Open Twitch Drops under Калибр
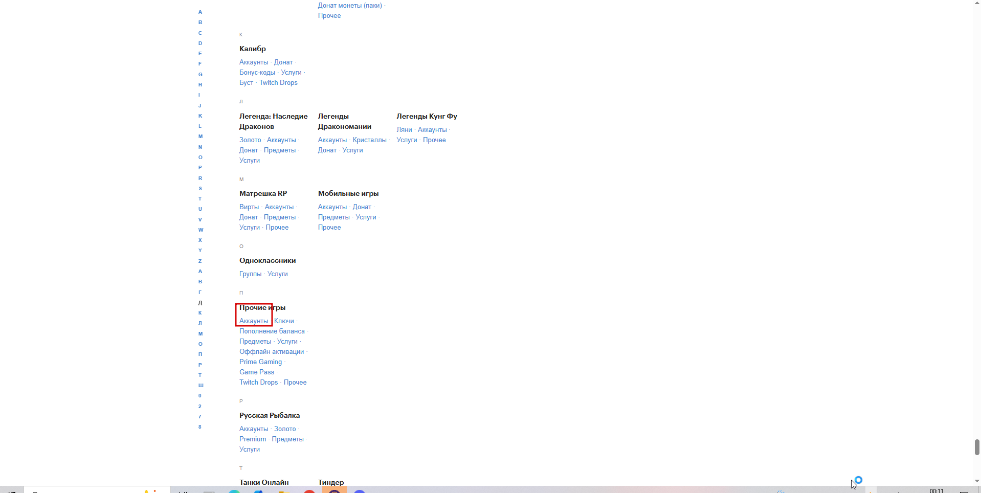This screenshot has height=493, width=981. (278, 83)
